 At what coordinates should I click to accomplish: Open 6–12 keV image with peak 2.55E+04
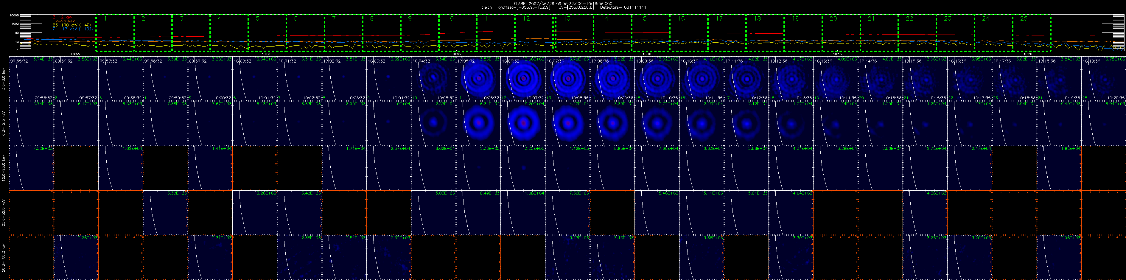point(433,123)
